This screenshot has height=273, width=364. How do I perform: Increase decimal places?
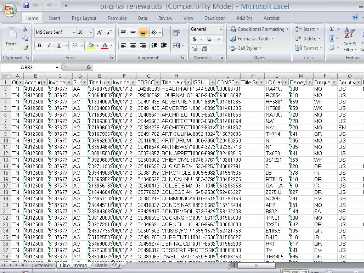194,49
